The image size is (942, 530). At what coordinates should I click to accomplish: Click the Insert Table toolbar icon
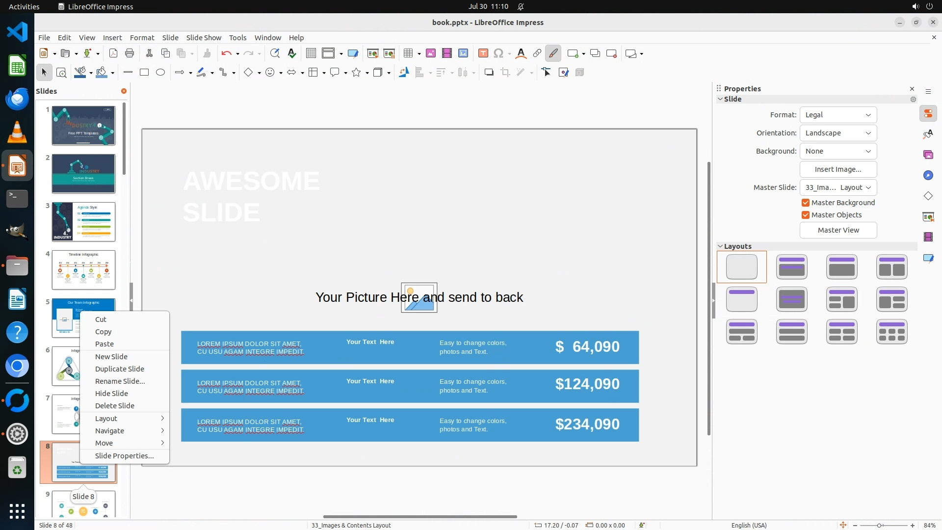(408, 53)
